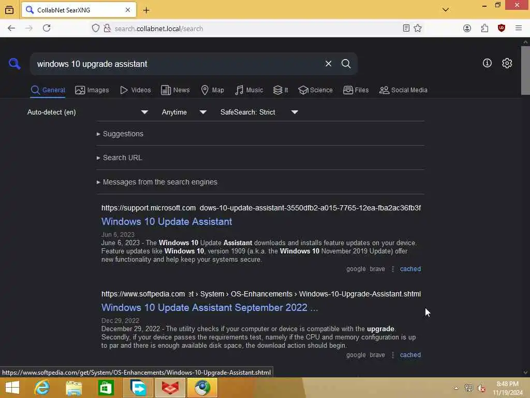Click the page vertical scrollbar thumb
530x398 pixels.
[x=525, y=70]
